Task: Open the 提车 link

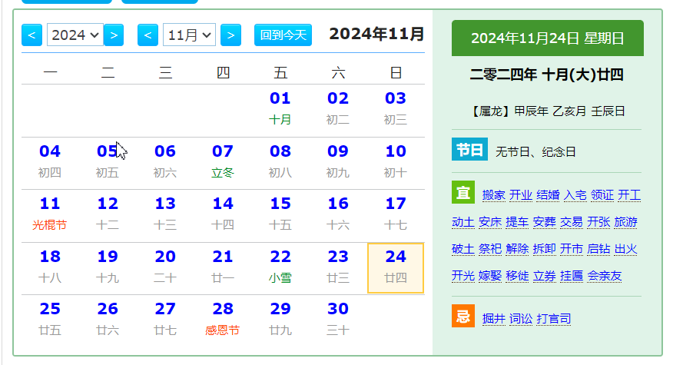Action: point(517,222)
